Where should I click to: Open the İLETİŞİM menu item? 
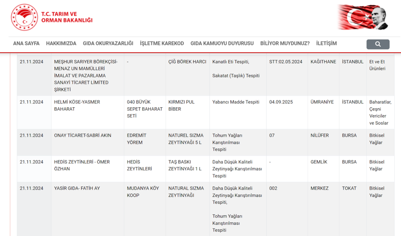click(x=326, y=43)
